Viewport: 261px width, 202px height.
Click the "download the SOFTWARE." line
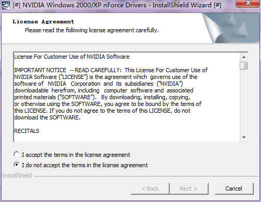pyautogui.click(x=47, y=117)
